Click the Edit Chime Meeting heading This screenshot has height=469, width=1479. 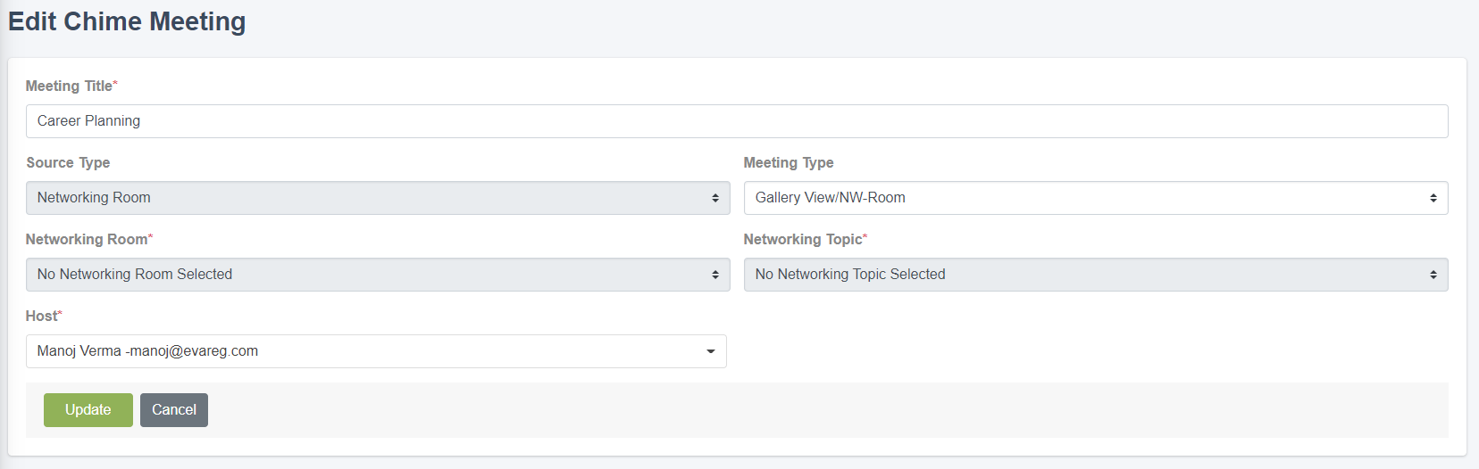pos(127,21)
